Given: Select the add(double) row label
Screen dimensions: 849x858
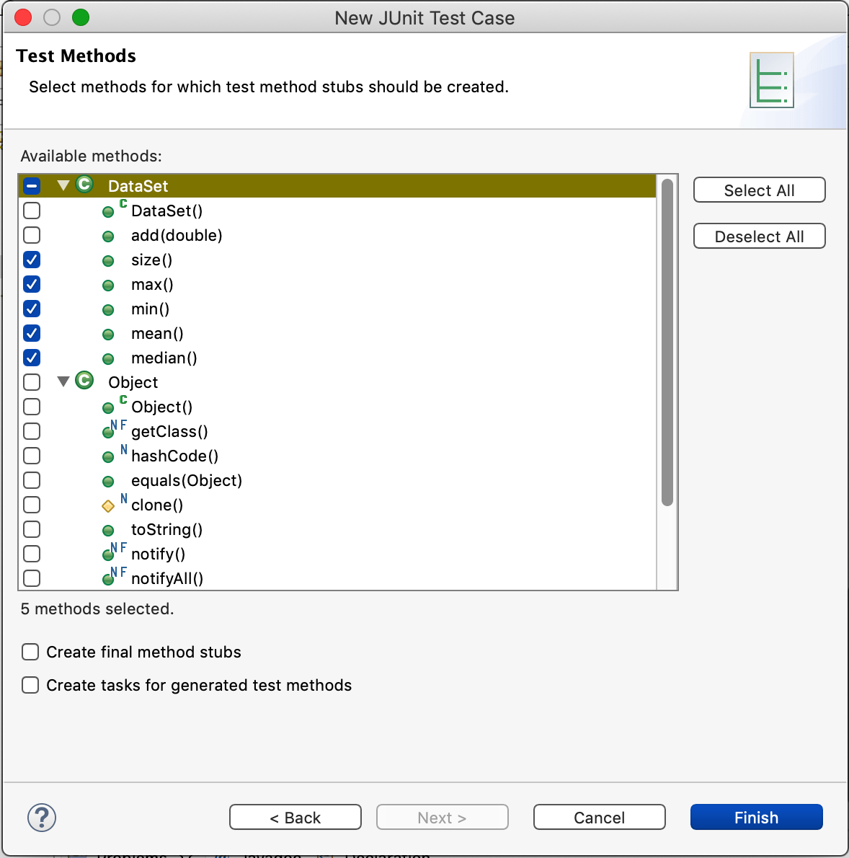Looking at the screenshot, I should coord(177,235).
